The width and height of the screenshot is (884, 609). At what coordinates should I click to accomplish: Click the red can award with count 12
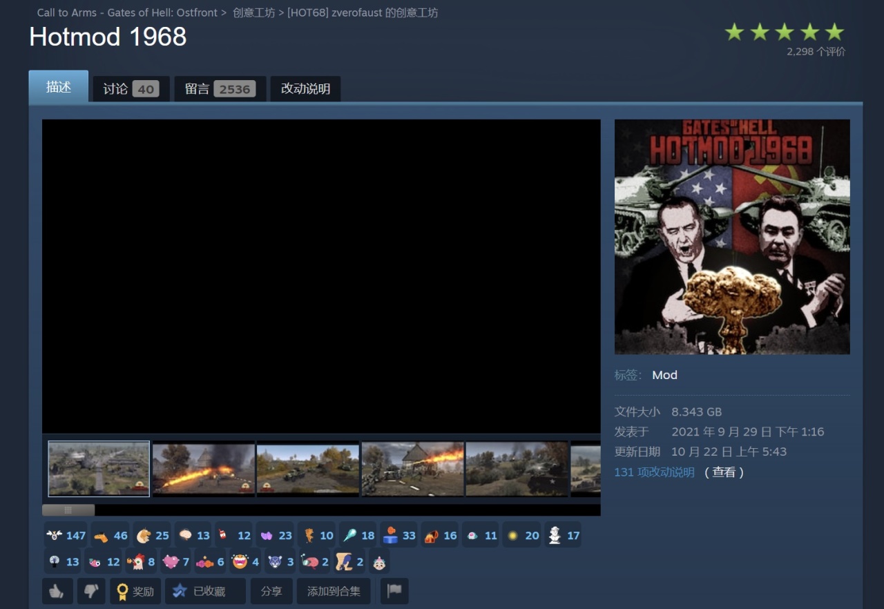pos(234,535)
